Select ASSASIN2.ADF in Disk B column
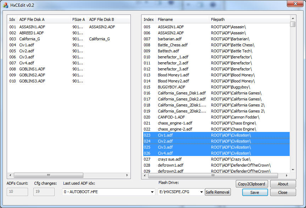 (x=102, y=27)
